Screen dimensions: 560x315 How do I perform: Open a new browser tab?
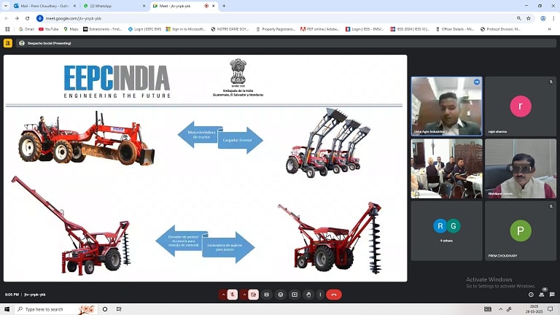(224, 6)
